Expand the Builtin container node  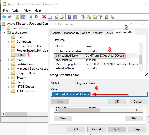[9, 37]
